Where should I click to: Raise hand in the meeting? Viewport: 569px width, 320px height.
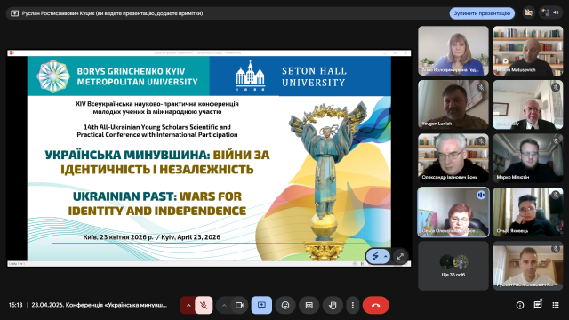pyautogui.click(x=333, y=305)
